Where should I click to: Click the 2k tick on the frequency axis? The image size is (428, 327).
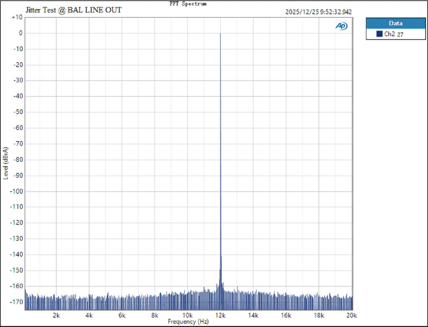(56, 315)
